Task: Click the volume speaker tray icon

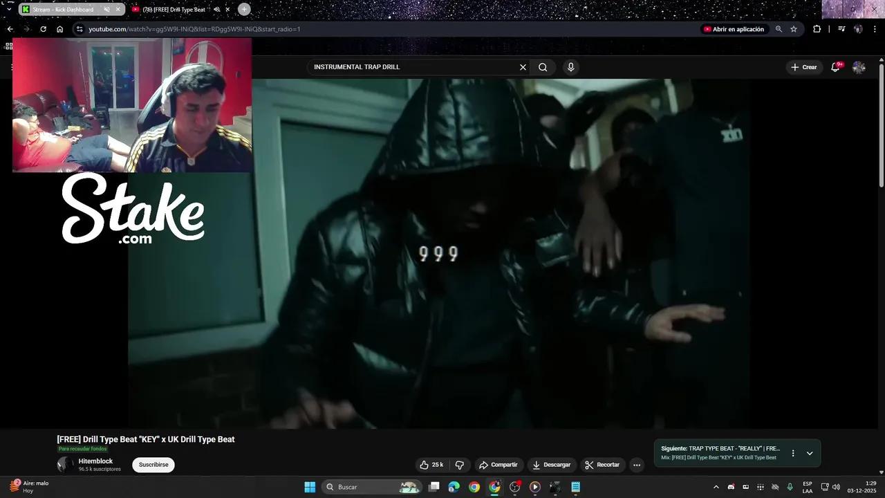Action: tap(836, 487)
